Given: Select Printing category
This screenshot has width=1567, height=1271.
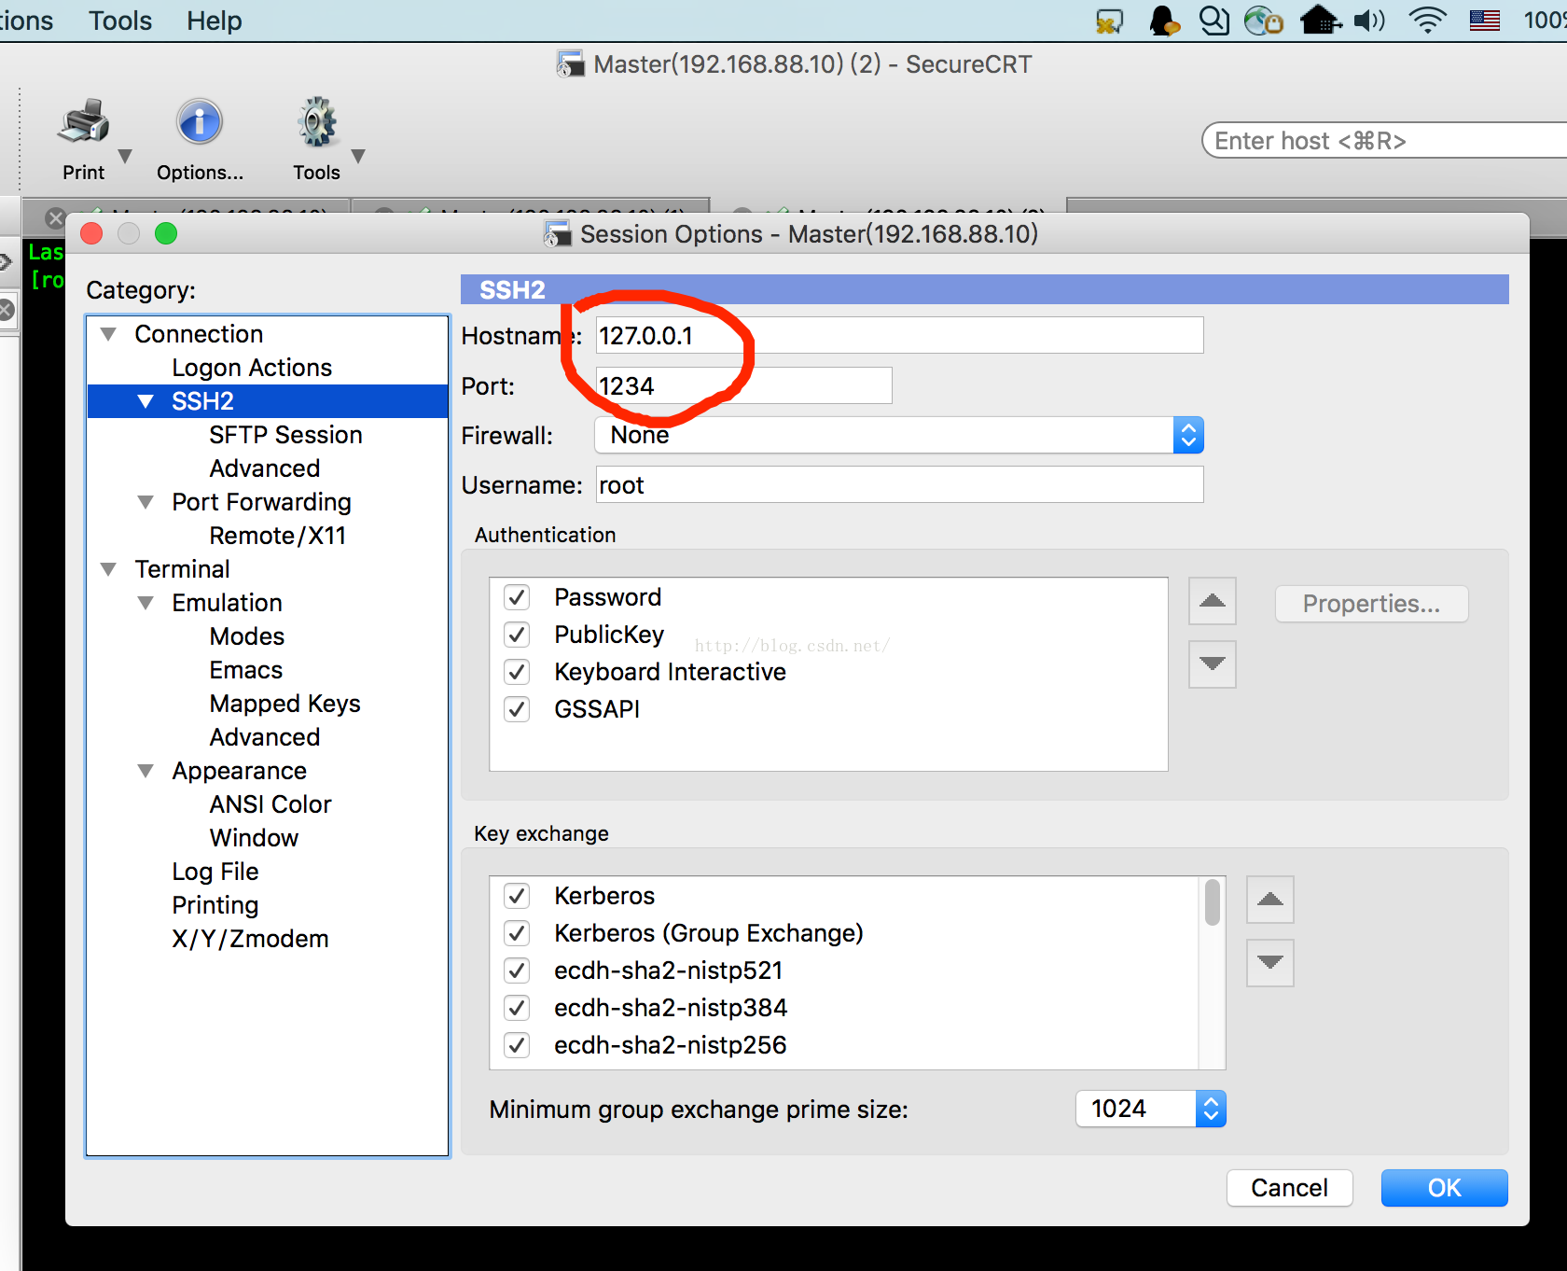Looking at the screenshot, I should (x=215, y=905).
